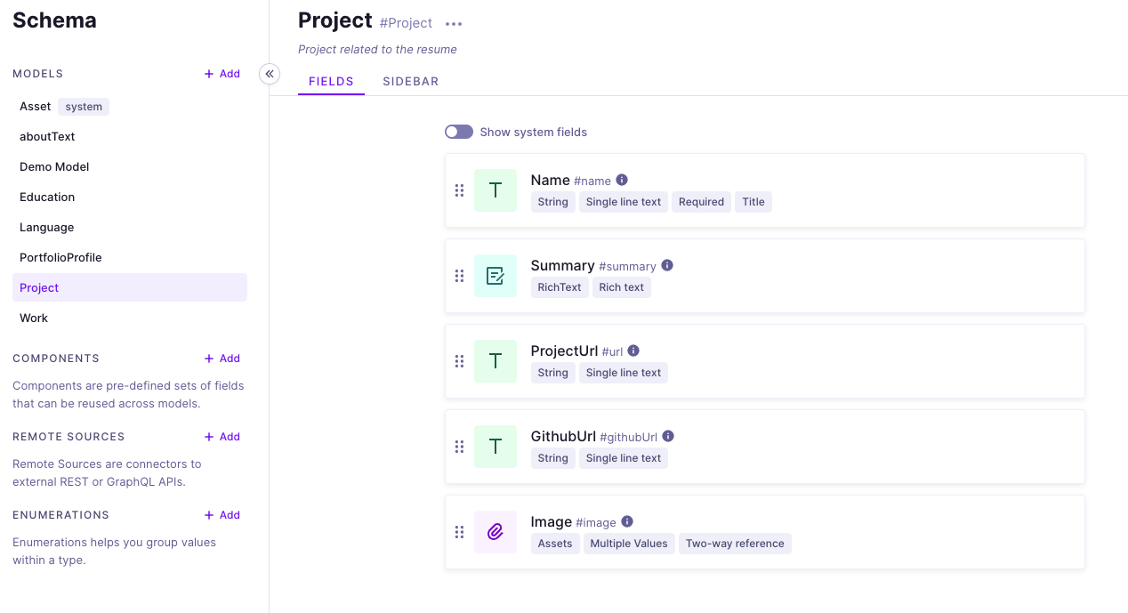Select the Name field's single line text icon
The width and height of the screenshot is (1128, 613).
pyautogui.click(x=496, y=190)
